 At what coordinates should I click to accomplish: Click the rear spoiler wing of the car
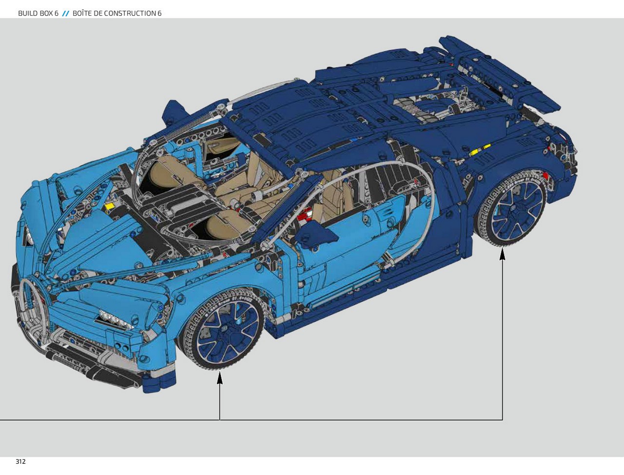500,73
